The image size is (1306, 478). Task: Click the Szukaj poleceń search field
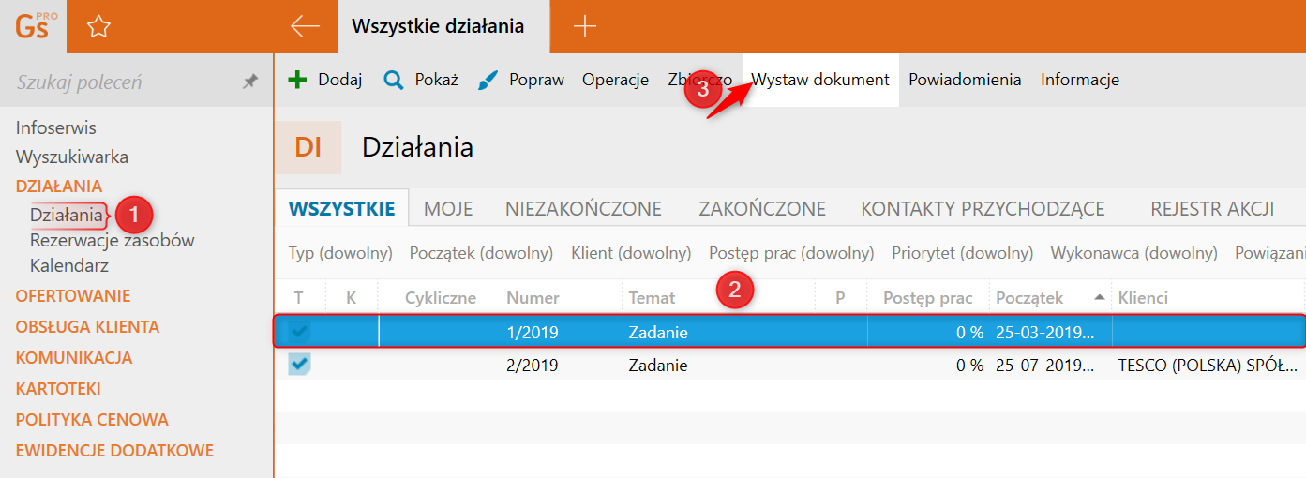(x=122, y=82)
